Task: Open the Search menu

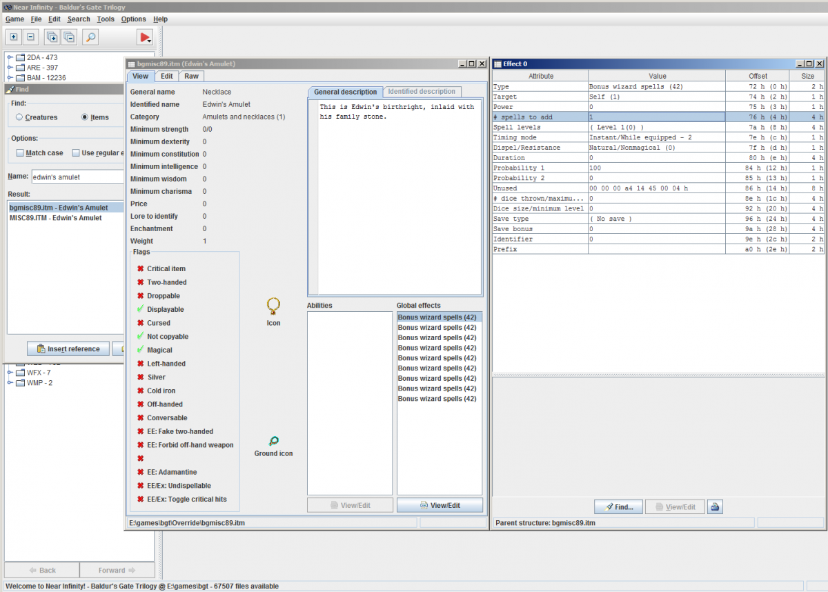Action: 79,19
